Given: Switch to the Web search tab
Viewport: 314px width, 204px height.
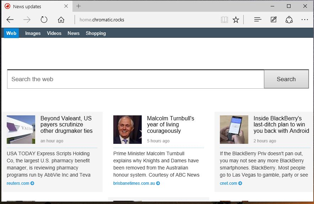Looking at the screenshot, I should click(x=11, y=33).
